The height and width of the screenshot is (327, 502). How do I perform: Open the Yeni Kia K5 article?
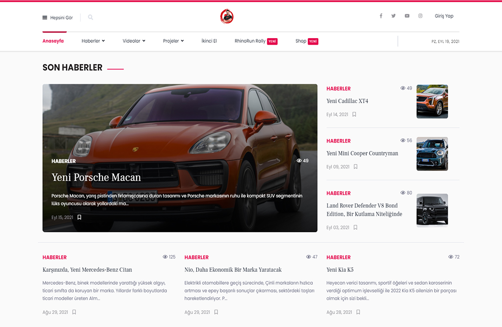tap(340, 270)
